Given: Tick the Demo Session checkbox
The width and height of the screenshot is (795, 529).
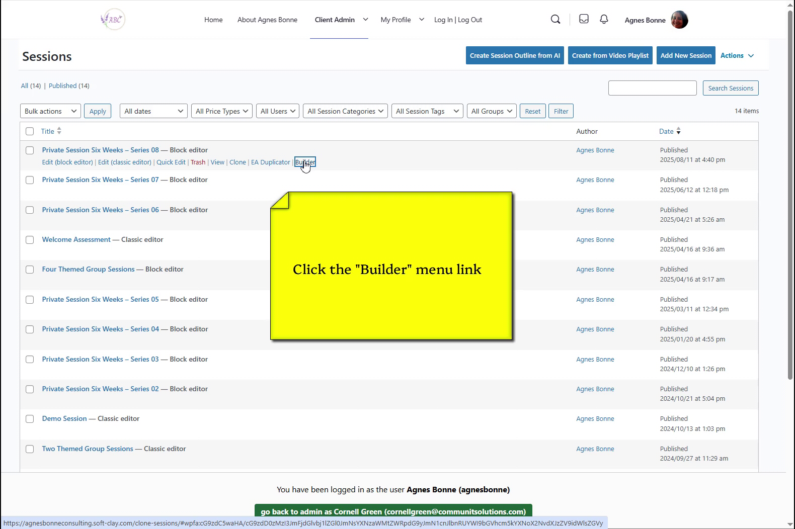Looking at the screenshot, I should (x=30, y=419).
